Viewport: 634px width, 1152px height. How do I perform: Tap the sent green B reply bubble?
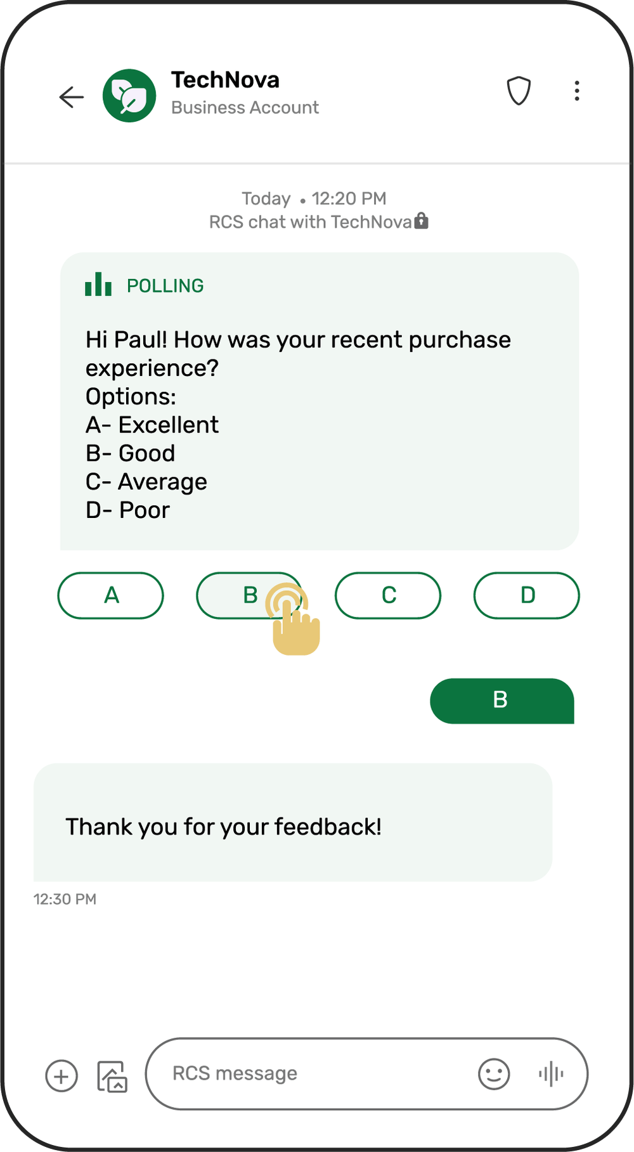click(501, 701)
